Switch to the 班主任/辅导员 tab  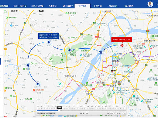coord(20,6)
